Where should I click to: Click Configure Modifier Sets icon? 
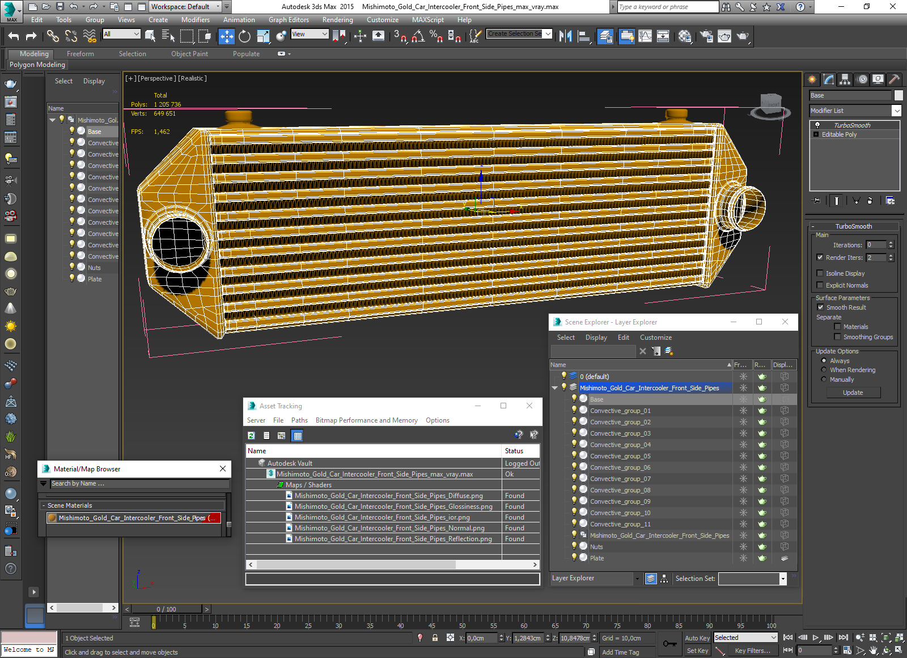click(x=890, y=200)
